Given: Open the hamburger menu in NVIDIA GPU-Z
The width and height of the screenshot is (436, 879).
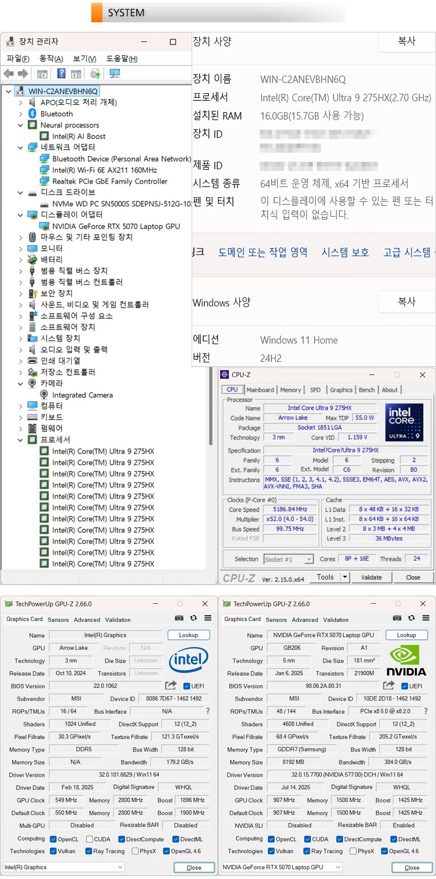Looking at the screenshot, I should coord(426,618).
